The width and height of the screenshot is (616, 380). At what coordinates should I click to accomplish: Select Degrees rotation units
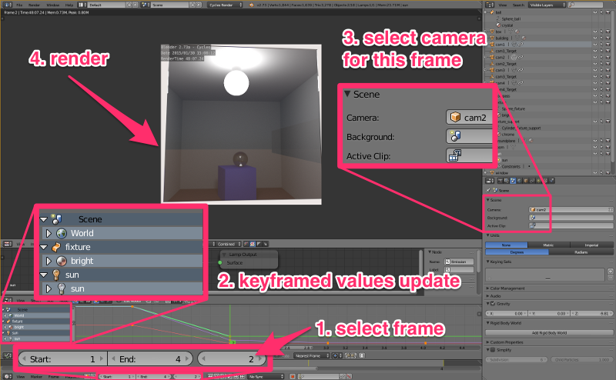pyautogui.click(x=517, y=252)
